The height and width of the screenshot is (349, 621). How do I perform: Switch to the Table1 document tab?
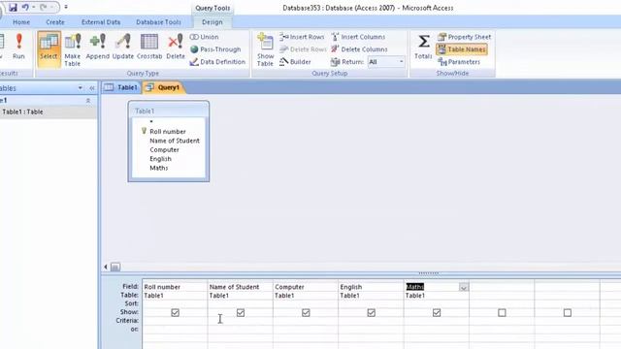click(121, 87)
